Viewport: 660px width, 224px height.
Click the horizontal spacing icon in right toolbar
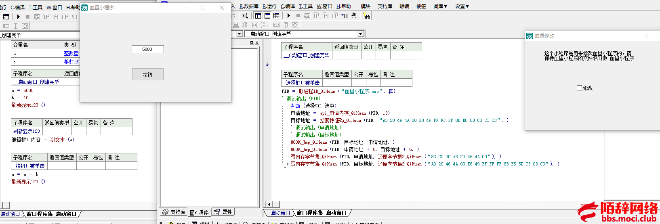pyautogui.click(x=254, y=25)
